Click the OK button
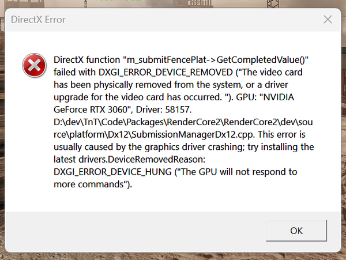Viewport: 346px width, 260px height. [x=296, y=231]
